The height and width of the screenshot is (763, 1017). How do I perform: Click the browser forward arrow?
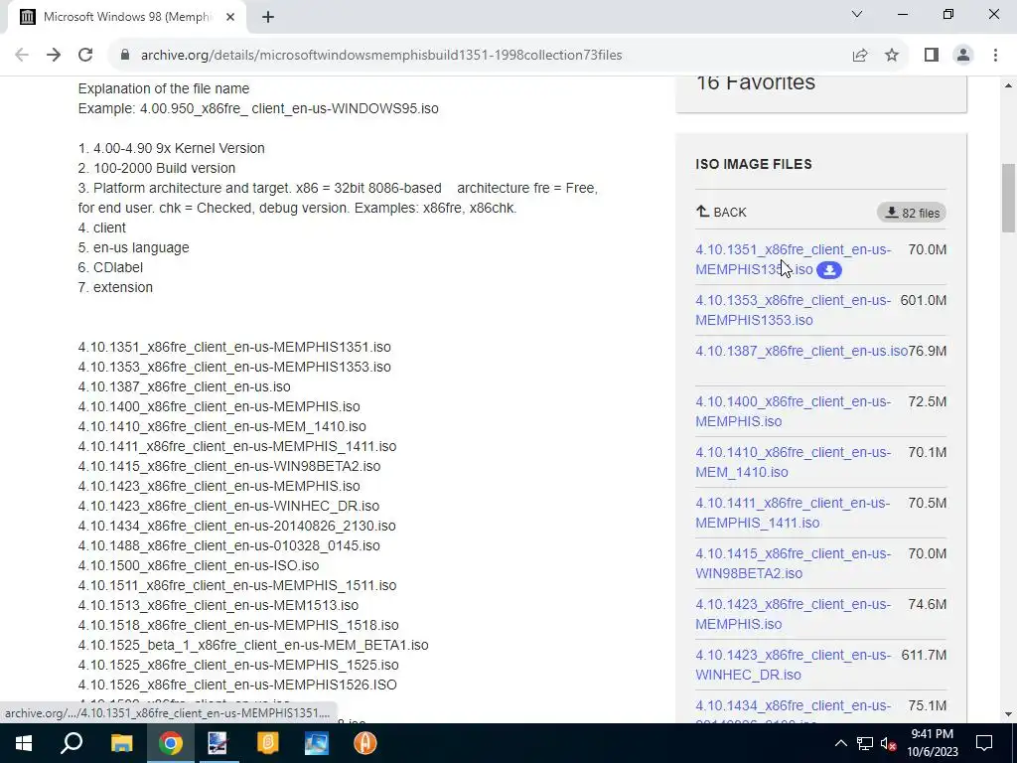click(54, 56)
